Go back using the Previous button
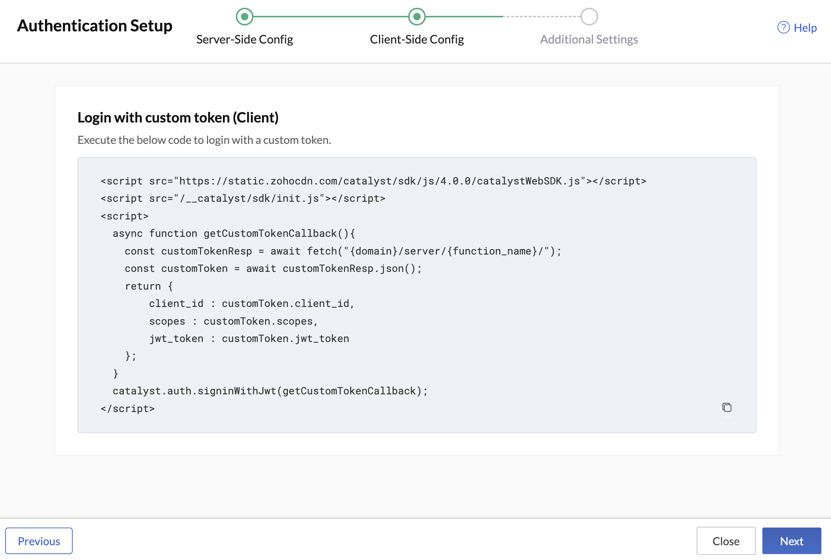 39,540
